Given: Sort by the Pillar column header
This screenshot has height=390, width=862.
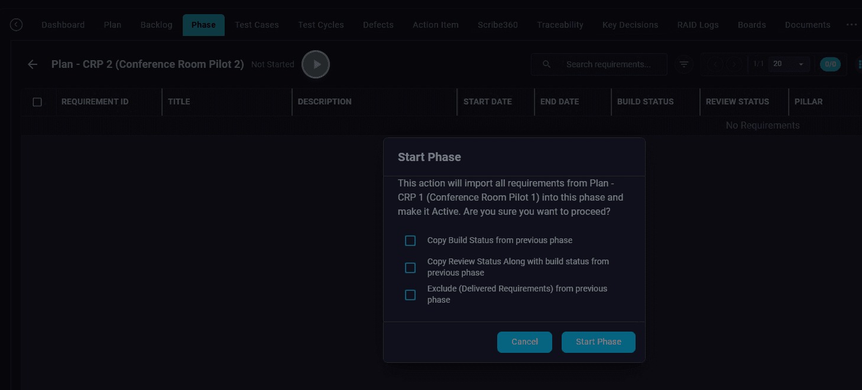Looking at the screenshot, I should click(x=809, y=101).
